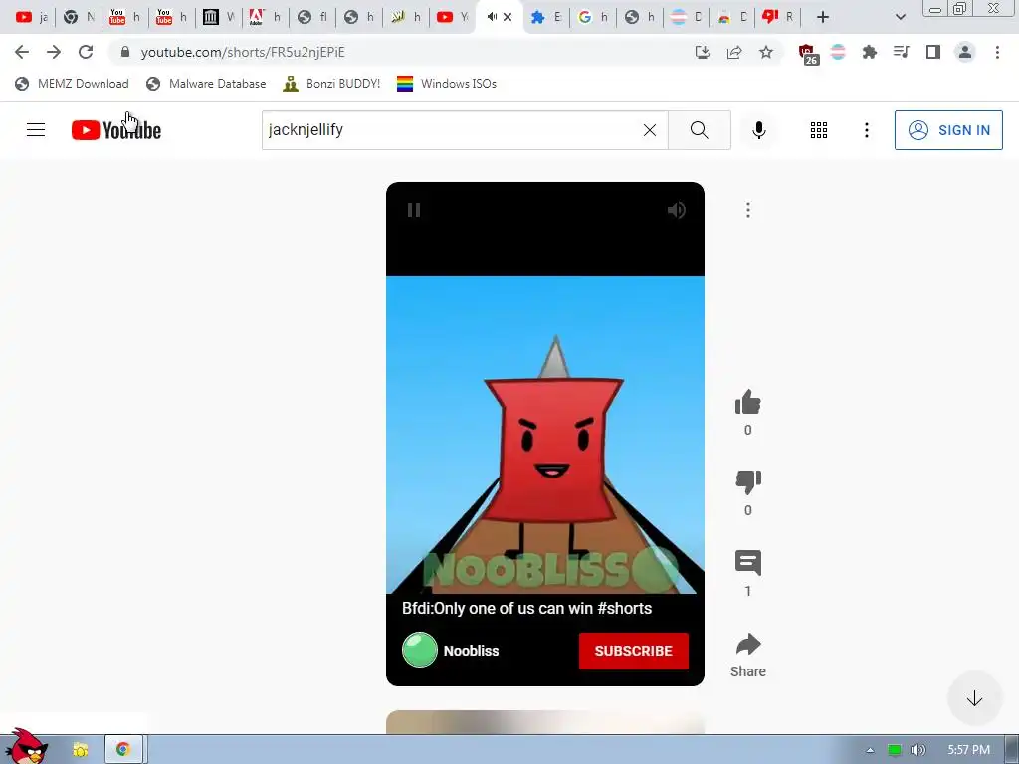
Task: Switch to the red thumbs-down icon tab
Action: (777, 17)
